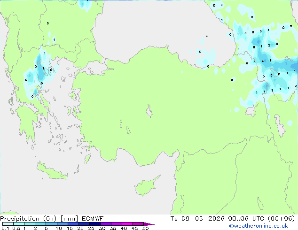Image resolution: width=298 pixels, height=230 pixels.
Task: Click the '2' precipitation value marker
Action: tap(269, 45)
